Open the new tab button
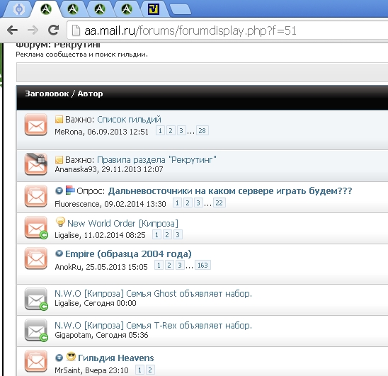 pyautogui.click(x=181, y=9)
